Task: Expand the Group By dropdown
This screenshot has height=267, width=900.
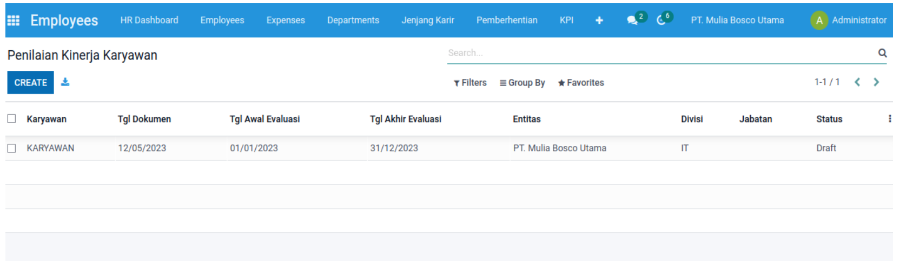Action: [x=522, y=83]
